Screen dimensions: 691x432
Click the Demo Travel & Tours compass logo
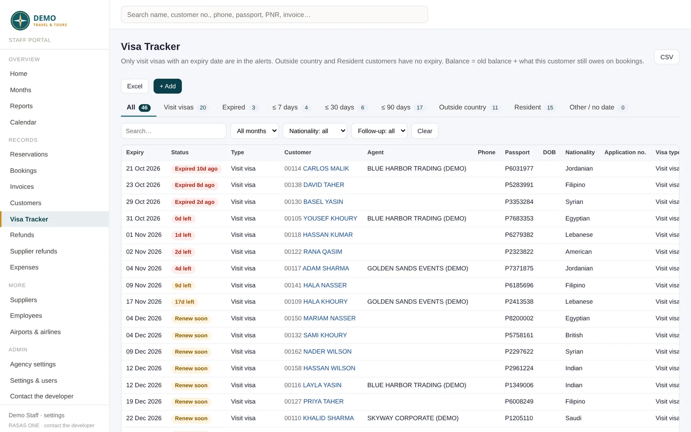(20, 21)
